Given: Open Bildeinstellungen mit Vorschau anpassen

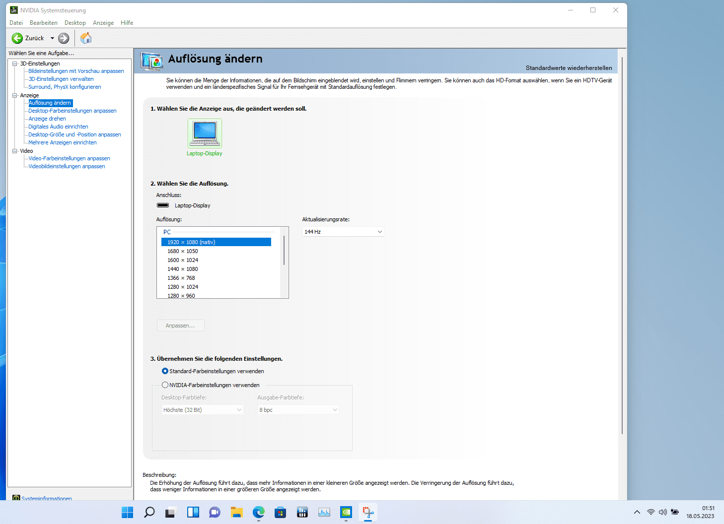Looking at the screenshot, I should (x=76, y=71).
